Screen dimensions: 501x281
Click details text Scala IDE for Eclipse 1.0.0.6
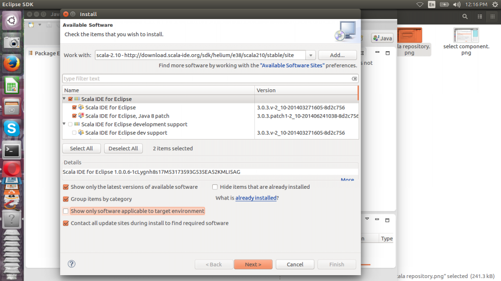pos(152,172)
